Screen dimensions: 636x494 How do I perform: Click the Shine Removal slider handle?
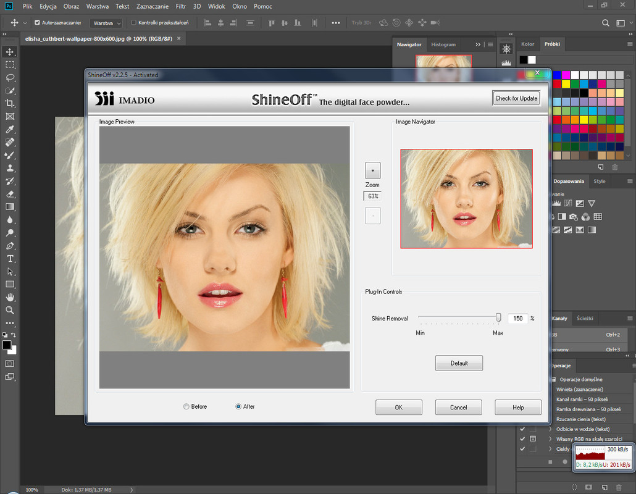[498, 317]
